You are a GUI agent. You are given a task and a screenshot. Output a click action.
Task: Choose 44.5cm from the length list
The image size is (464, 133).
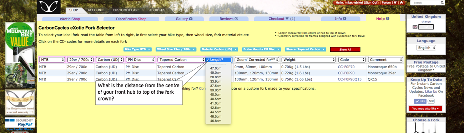[x=216, y=112]
